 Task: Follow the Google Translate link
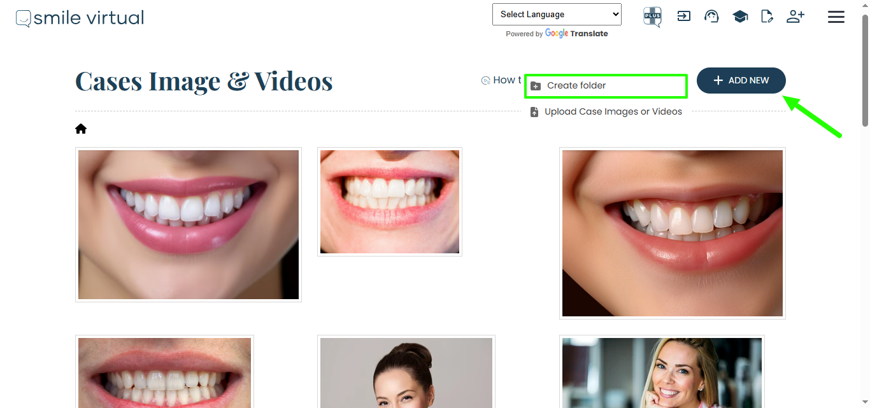[576, 34]
